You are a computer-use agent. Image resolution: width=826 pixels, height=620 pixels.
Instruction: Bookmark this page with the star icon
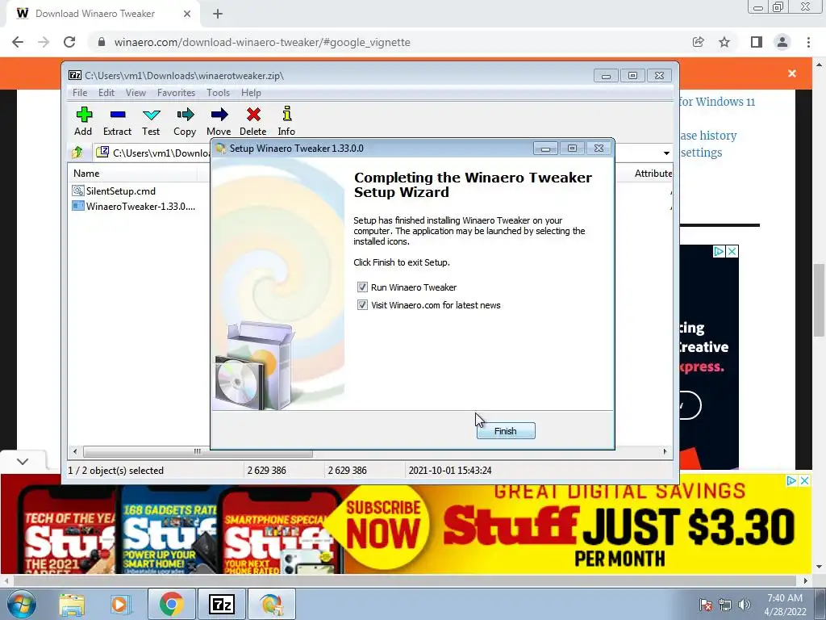724,42
